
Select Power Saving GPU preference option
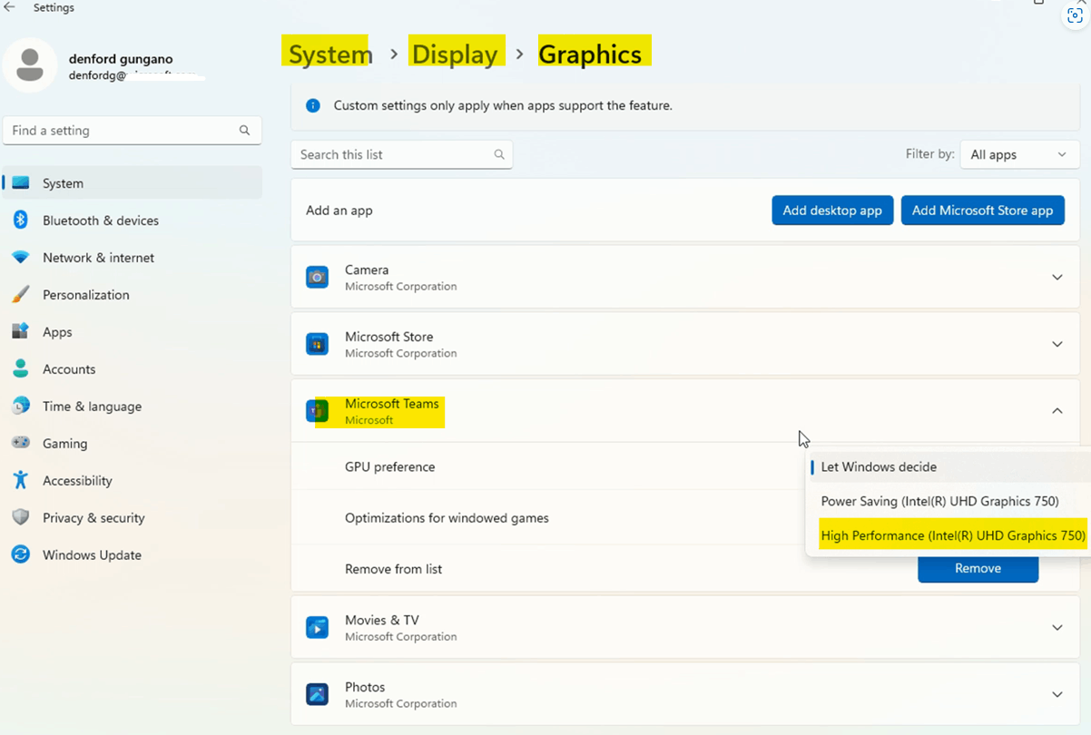(940, 500)
